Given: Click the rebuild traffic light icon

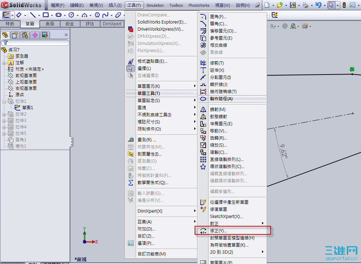Looking at the screenshot, I should pos(344,5).
